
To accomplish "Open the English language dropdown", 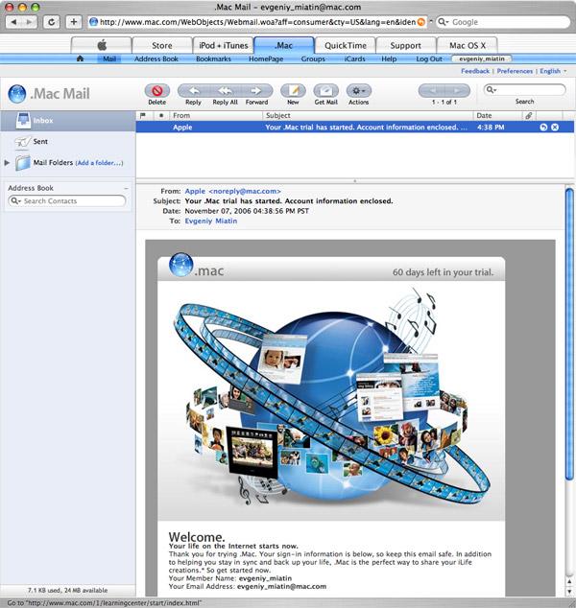I will click(553, 71).
